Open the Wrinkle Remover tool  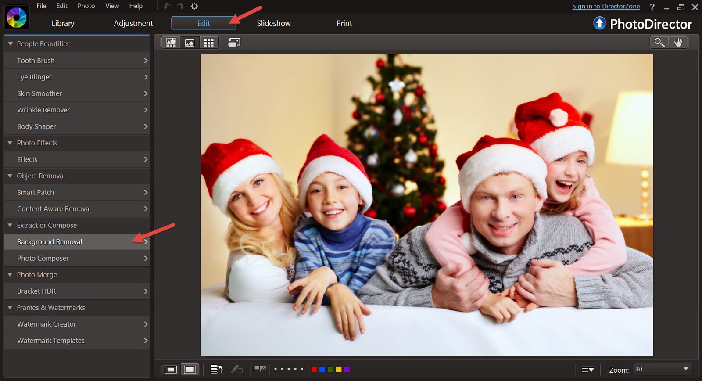point(77,110)
